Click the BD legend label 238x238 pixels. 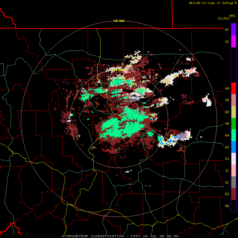(227, 112)
